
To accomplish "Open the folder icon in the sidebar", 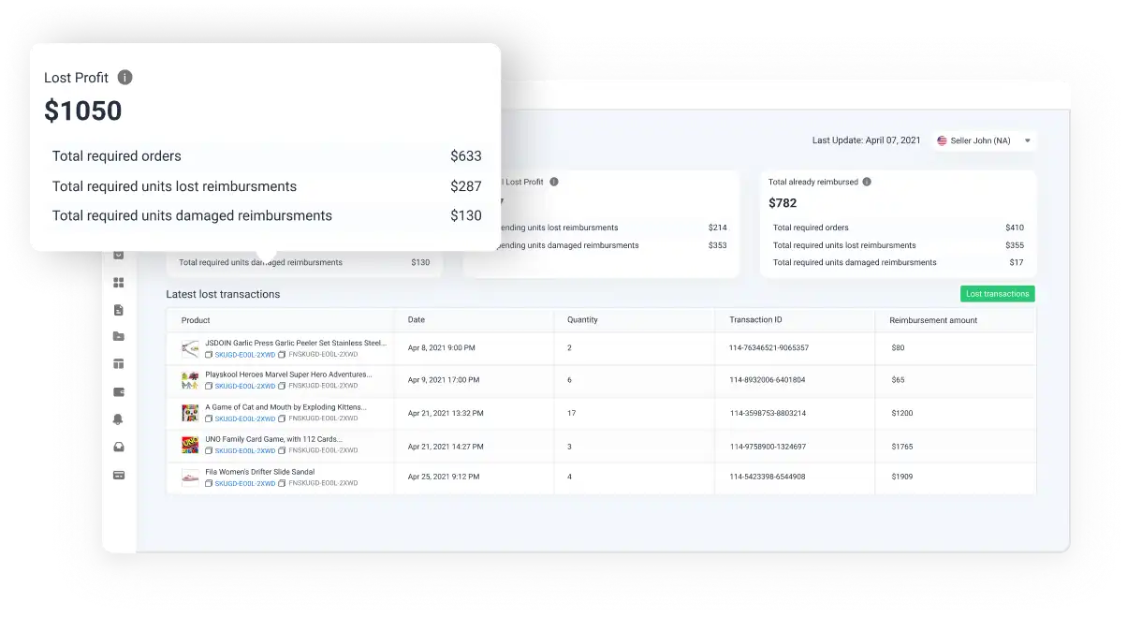I will (x=118, y=335).
